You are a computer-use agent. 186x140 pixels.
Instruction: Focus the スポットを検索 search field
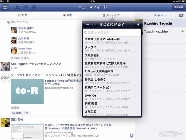112,32
